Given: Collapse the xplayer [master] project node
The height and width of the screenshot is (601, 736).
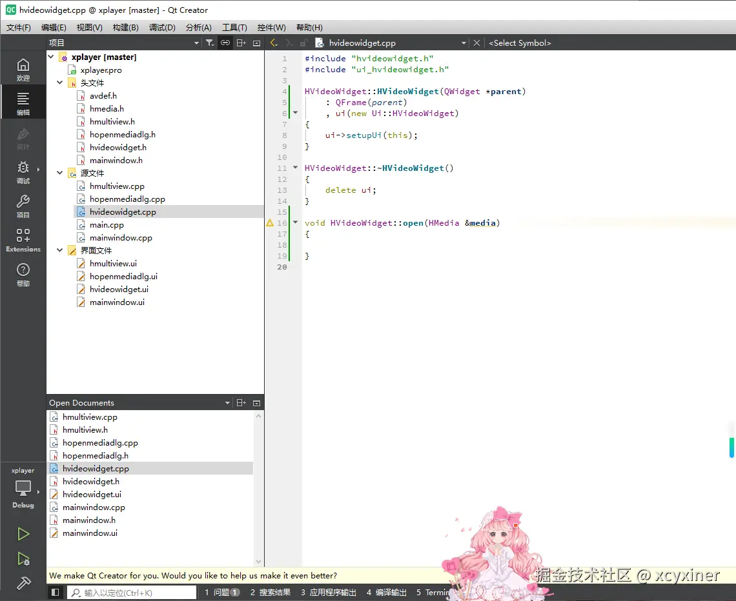Looking at the screenshot, I should pyautogui.click(x=52, y=57).
